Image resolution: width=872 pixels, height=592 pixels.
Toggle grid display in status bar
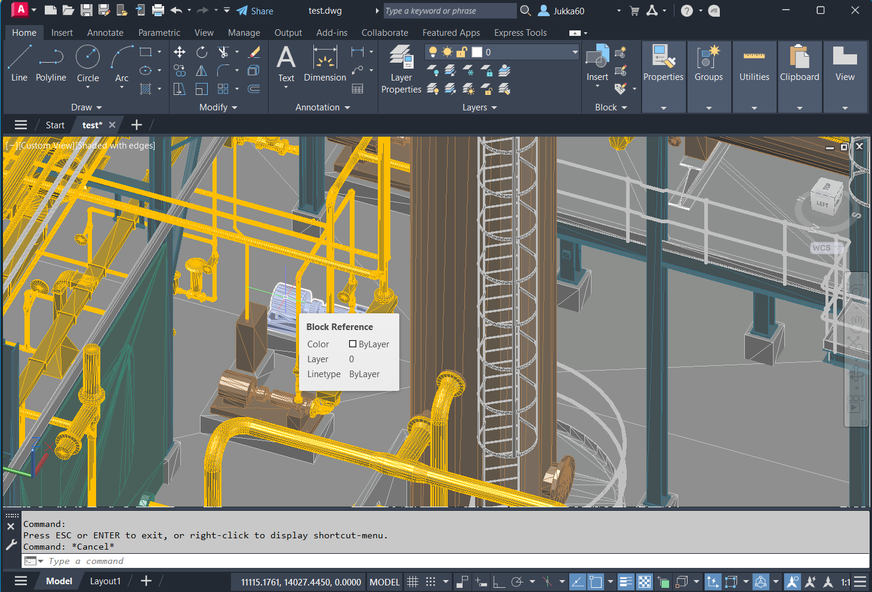tap(412, 582)
